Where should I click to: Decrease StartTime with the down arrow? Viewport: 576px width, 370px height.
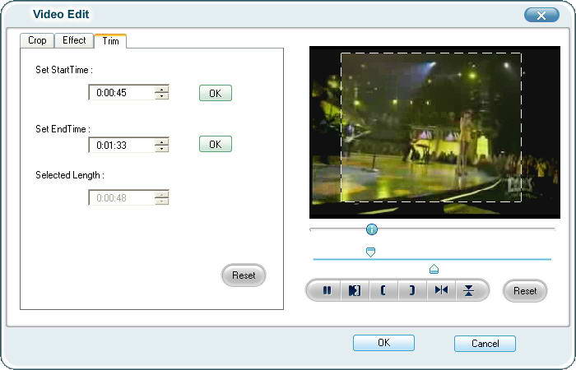click(161, 96)
